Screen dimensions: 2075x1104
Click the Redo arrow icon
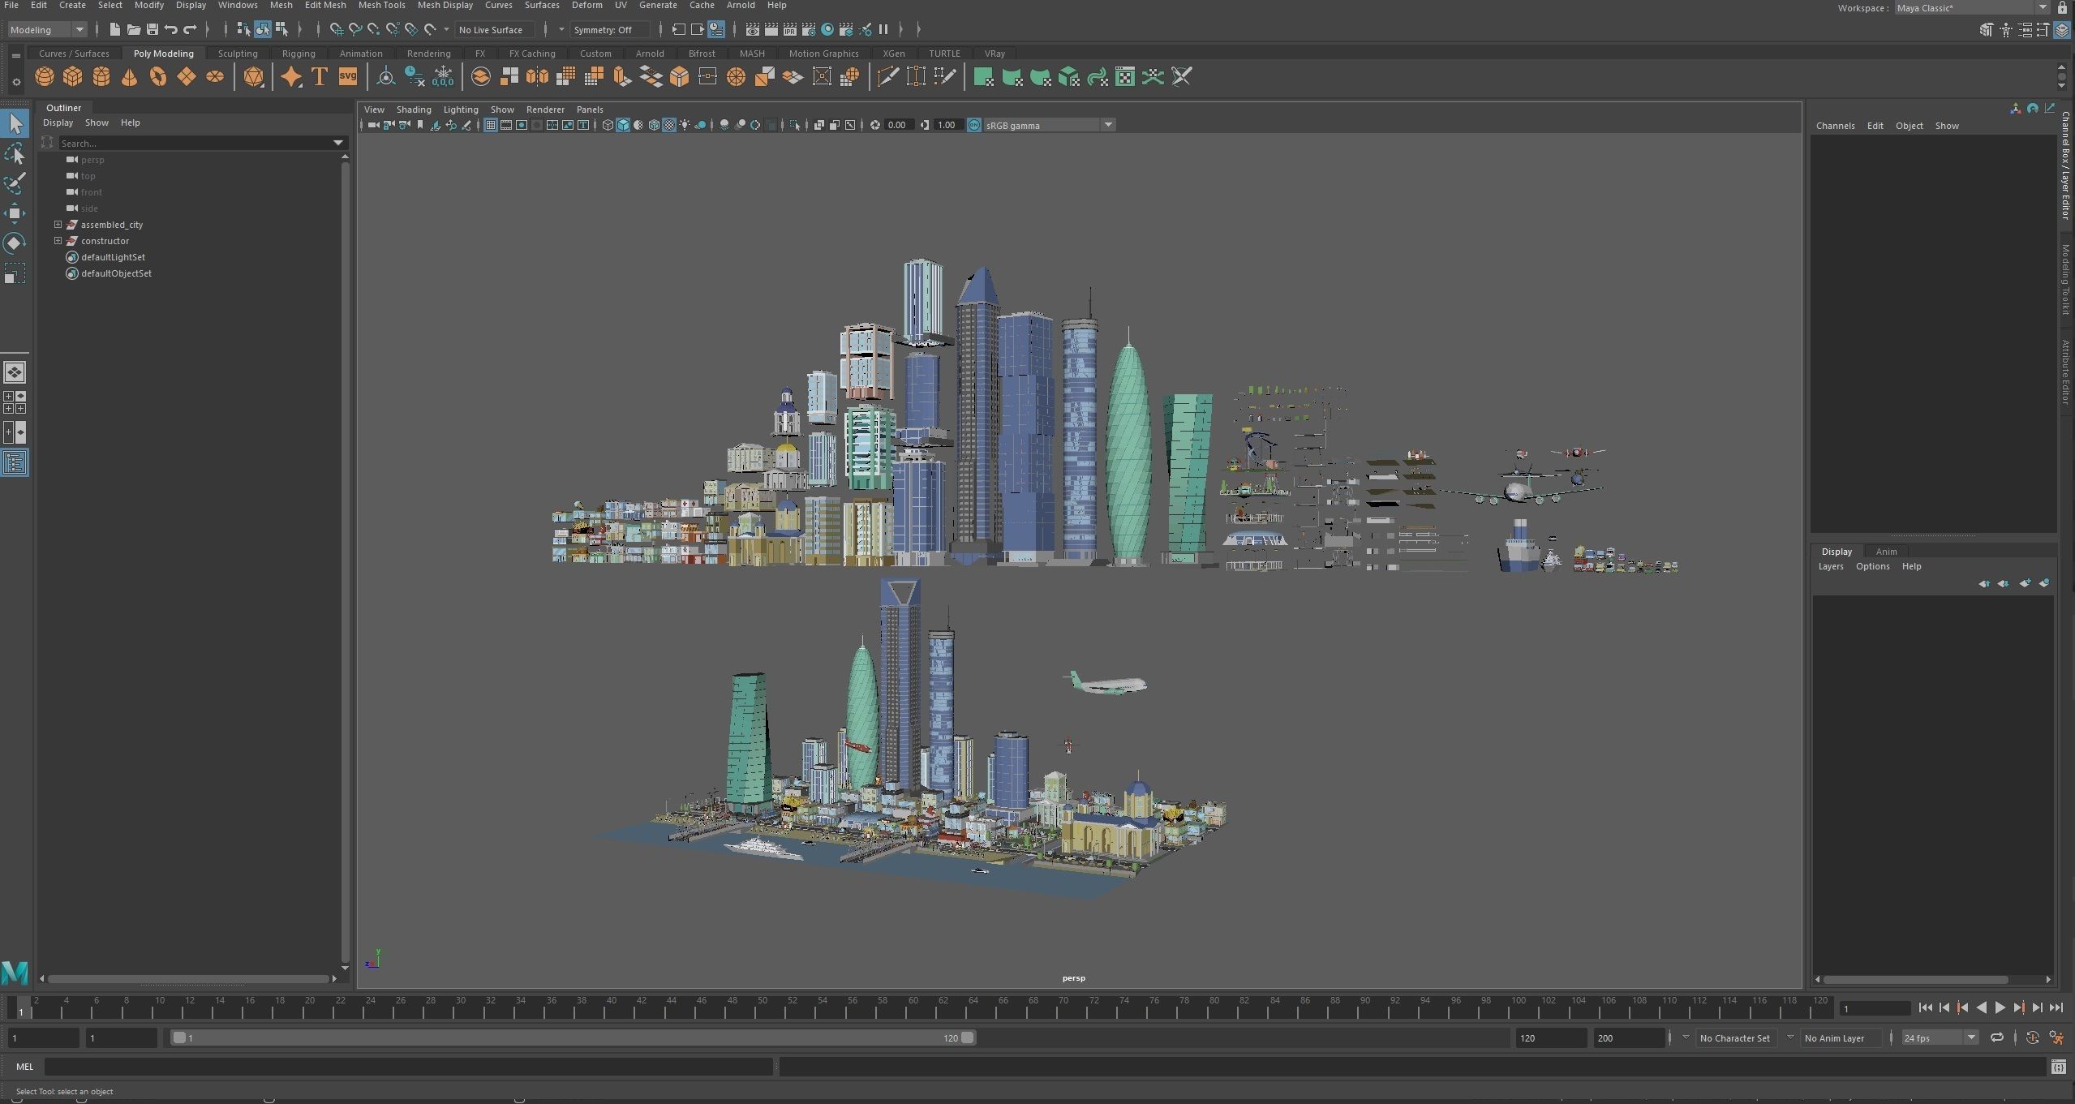pos(190,30)
